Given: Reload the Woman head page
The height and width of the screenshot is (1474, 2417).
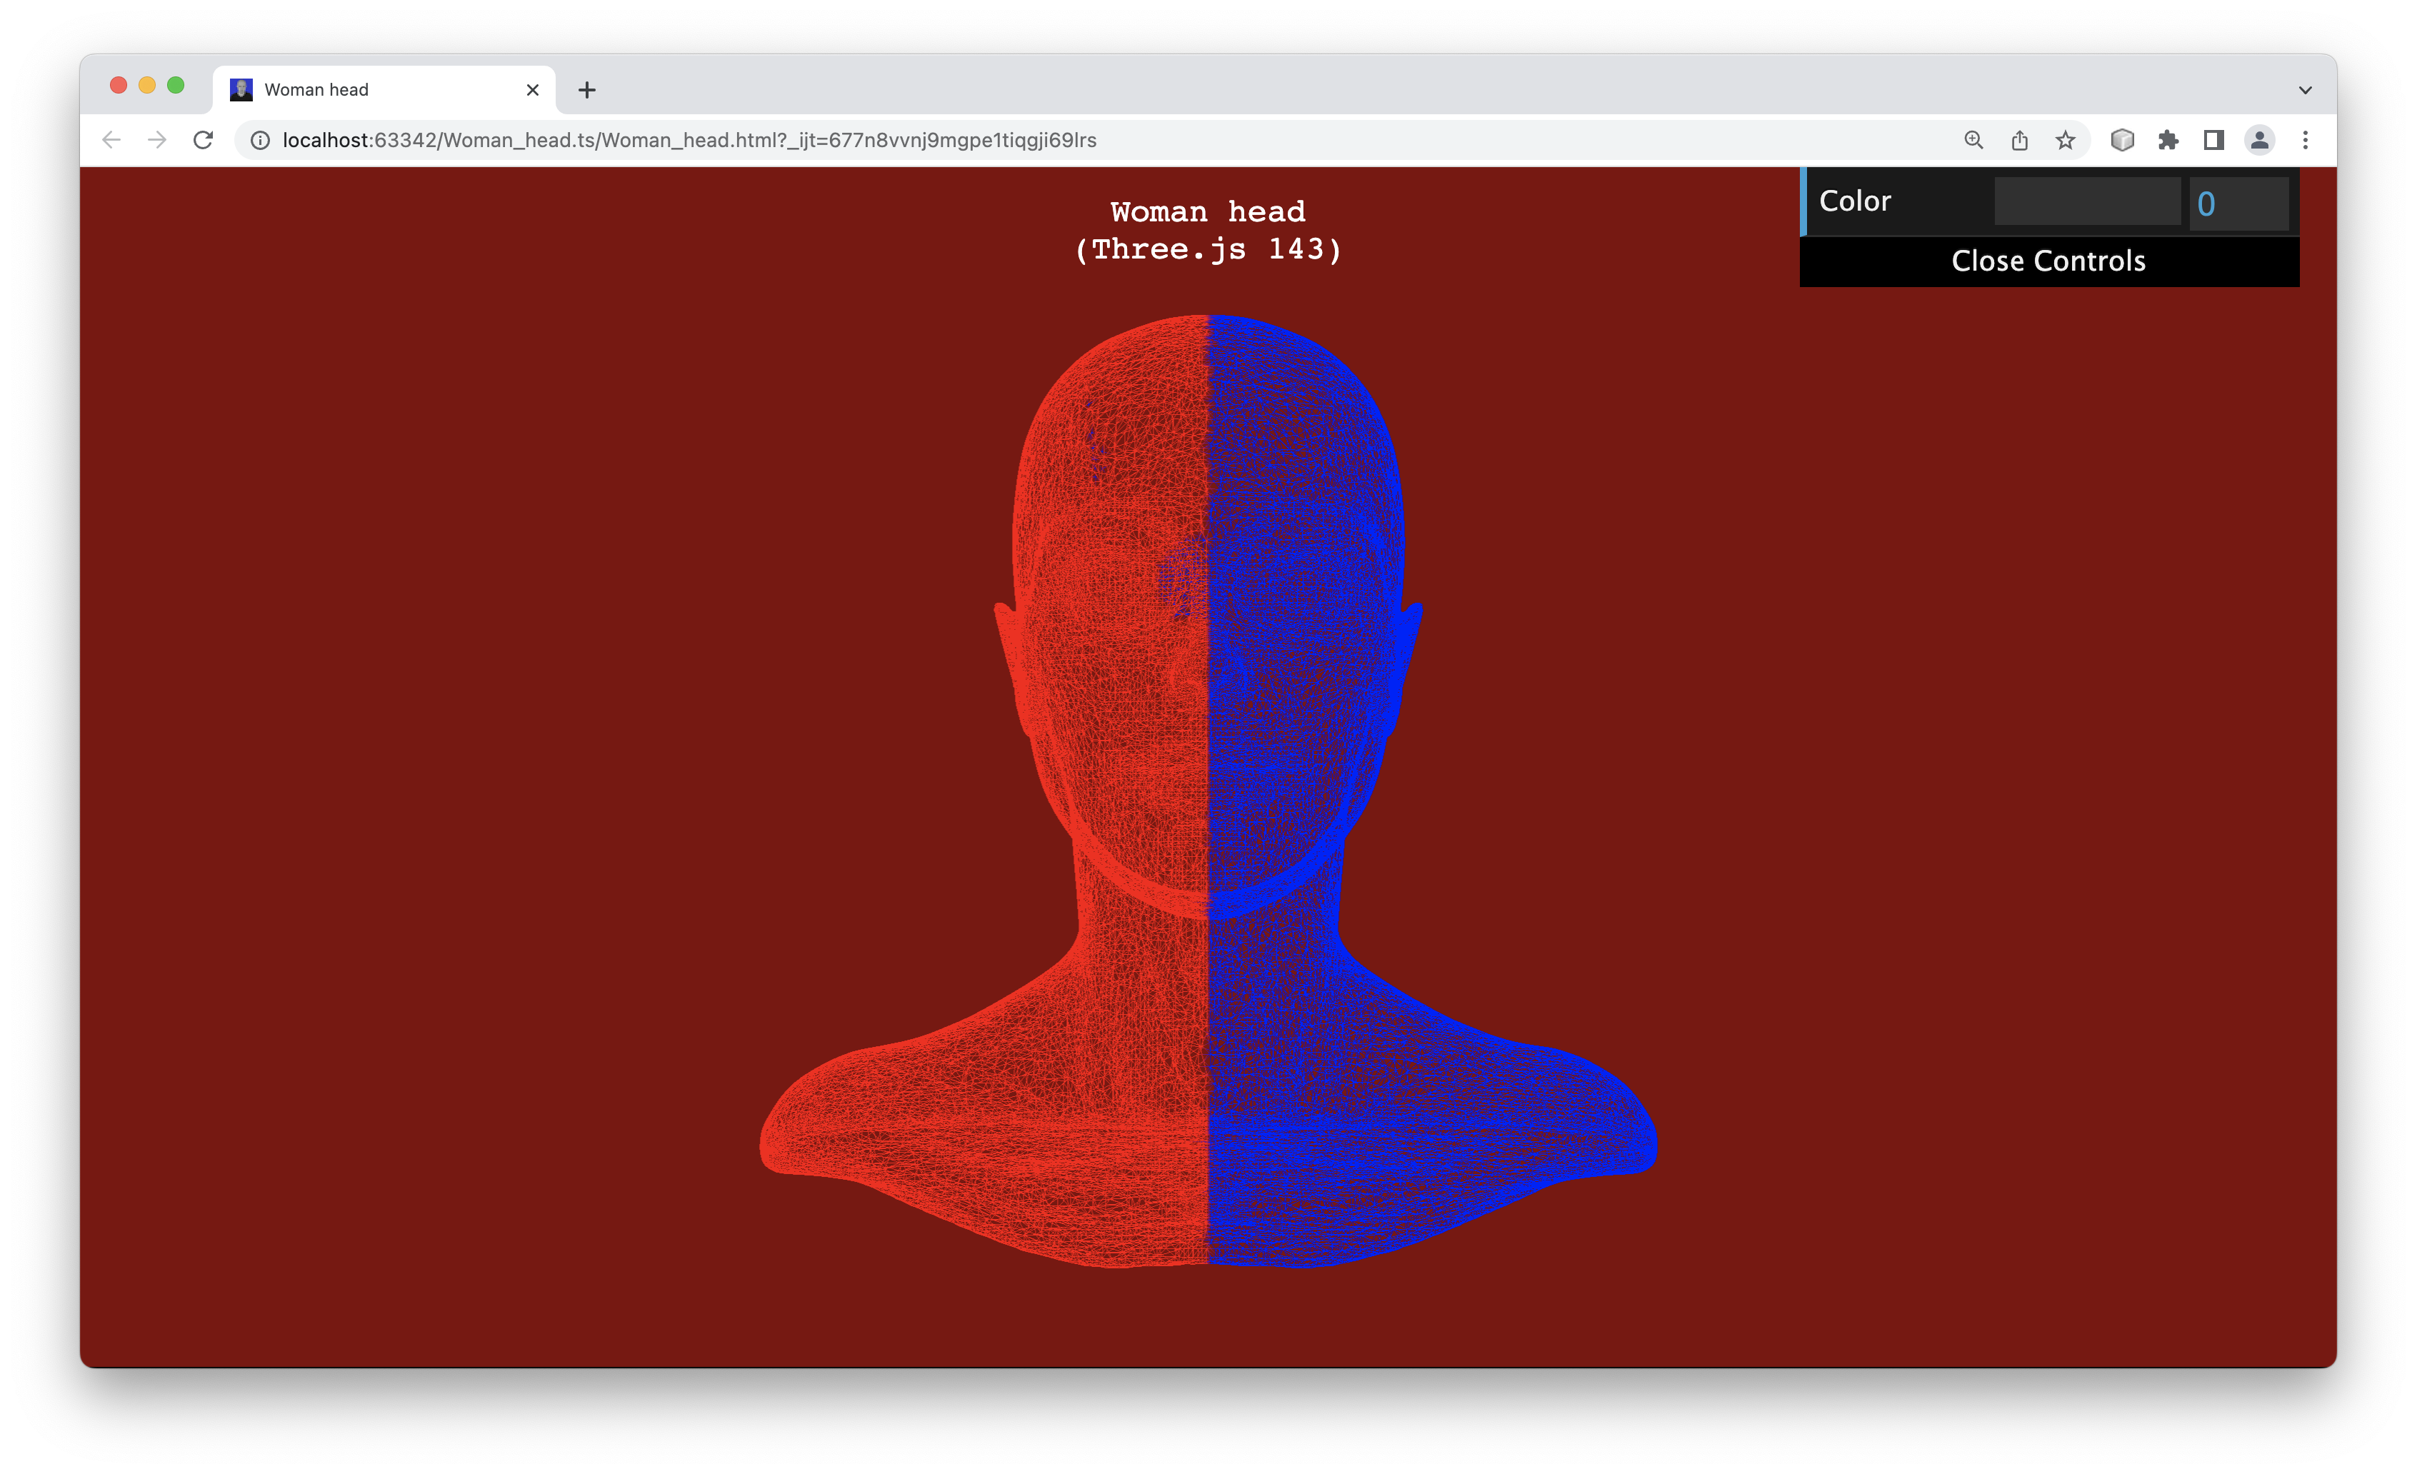Looking at the screenshot, I should (x=203, y=140).
